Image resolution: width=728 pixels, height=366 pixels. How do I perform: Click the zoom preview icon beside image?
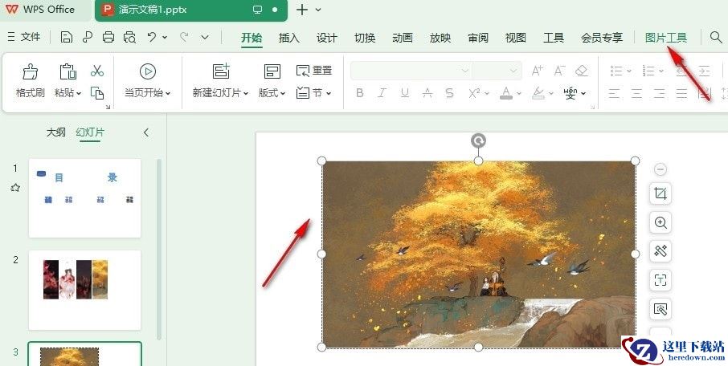(x=661, y=222)
